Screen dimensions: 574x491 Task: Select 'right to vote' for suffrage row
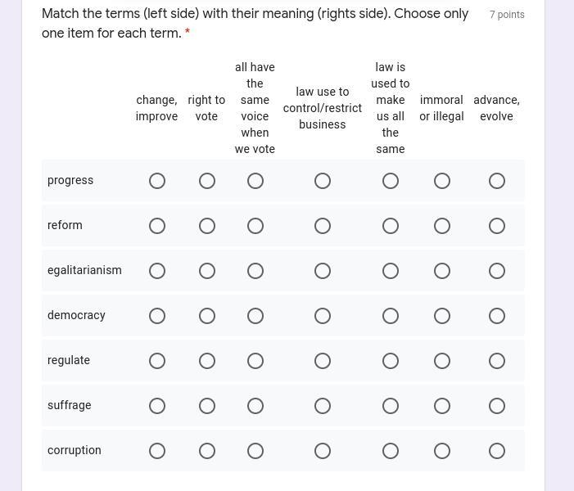(207, 406)
